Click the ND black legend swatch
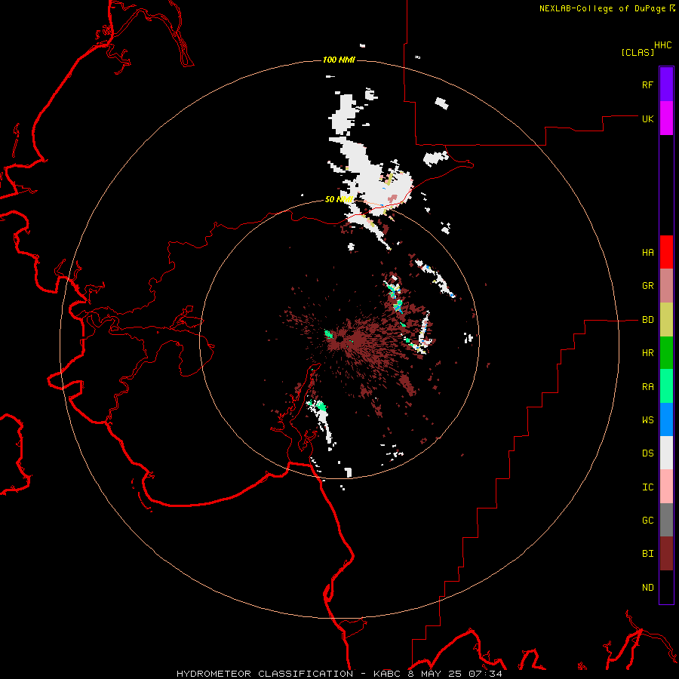 pyautogui.click(x=666, y=587)
